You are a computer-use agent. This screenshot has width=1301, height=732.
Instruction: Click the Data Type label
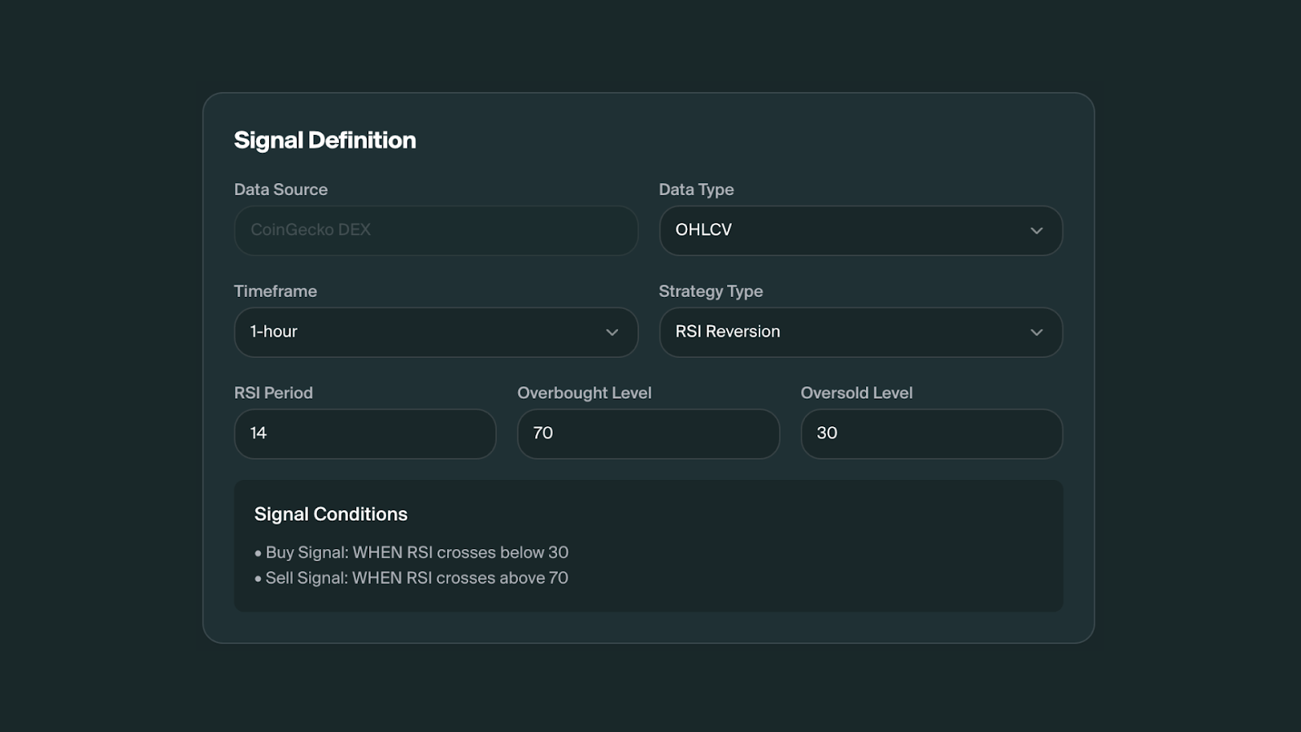click(x=696, y=190)
